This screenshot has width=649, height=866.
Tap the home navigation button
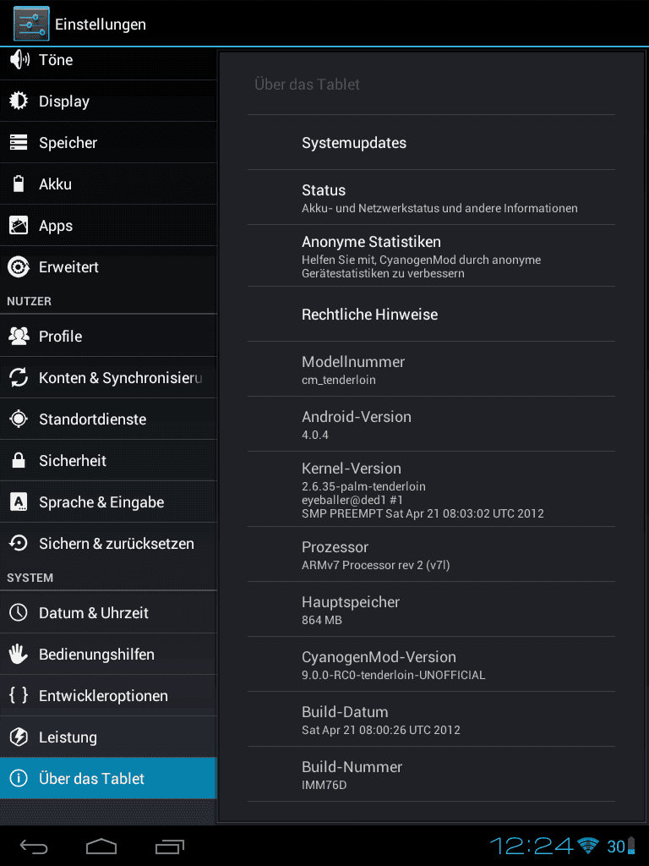101,846
